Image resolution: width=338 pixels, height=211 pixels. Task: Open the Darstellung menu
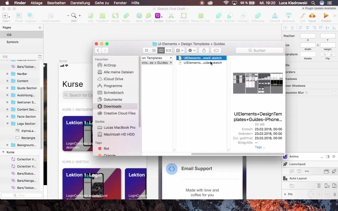pos(80,3)
